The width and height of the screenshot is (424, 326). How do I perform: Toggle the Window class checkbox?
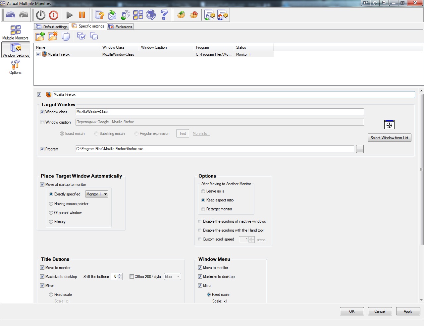click(x=42, y=112)
